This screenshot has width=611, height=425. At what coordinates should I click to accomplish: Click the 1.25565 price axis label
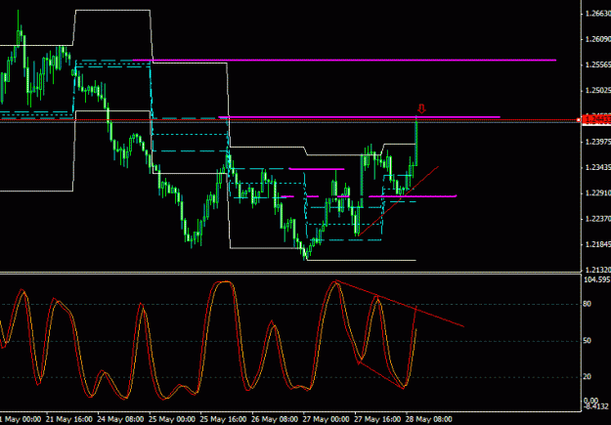pyautogui.click(x=597, y=65)
